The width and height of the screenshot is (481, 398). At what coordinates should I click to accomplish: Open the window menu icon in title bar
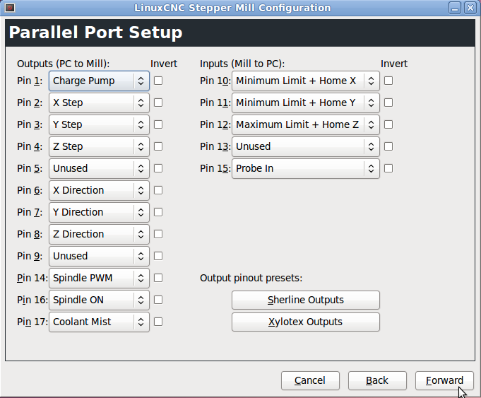coord(10,8)
